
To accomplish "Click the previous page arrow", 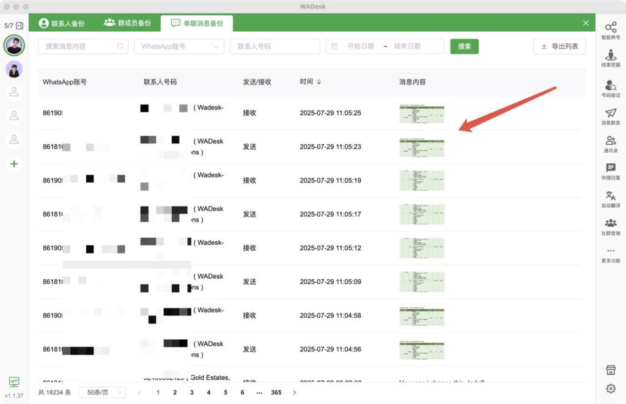I will (140, 392).
